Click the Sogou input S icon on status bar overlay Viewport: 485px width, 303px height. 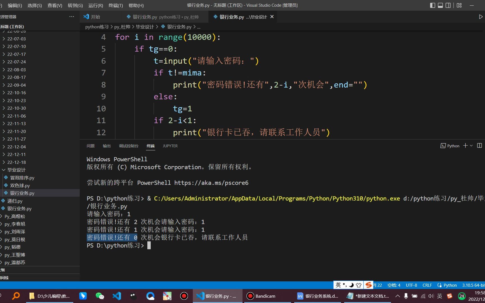coord(369,285)
